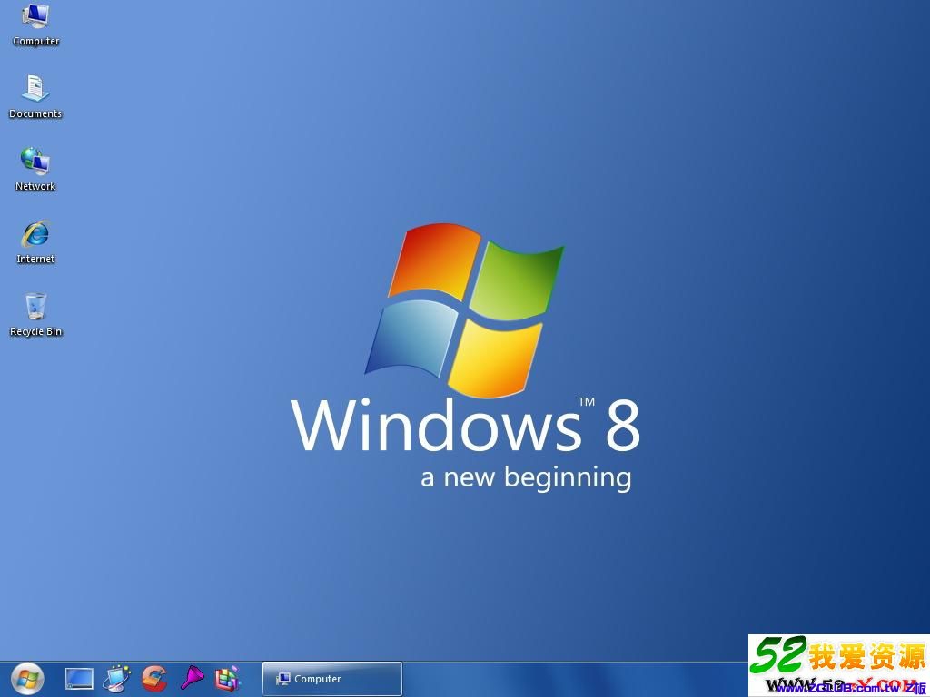930x697 pixels.
Task: Switch to the Computer taskbar window button
Action: point(332,679)
